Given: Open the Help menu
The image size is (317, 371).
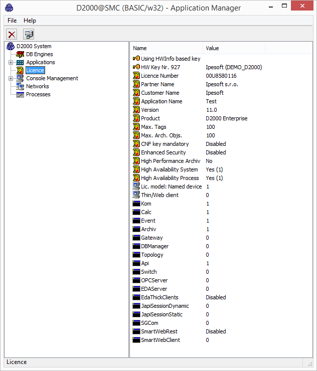Looking at the screenshot, I should point(30,21).
